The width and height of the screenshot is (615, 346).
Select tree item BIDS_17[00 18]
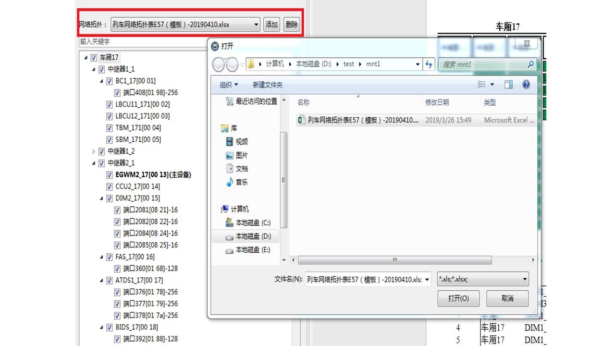pos(136,327)
